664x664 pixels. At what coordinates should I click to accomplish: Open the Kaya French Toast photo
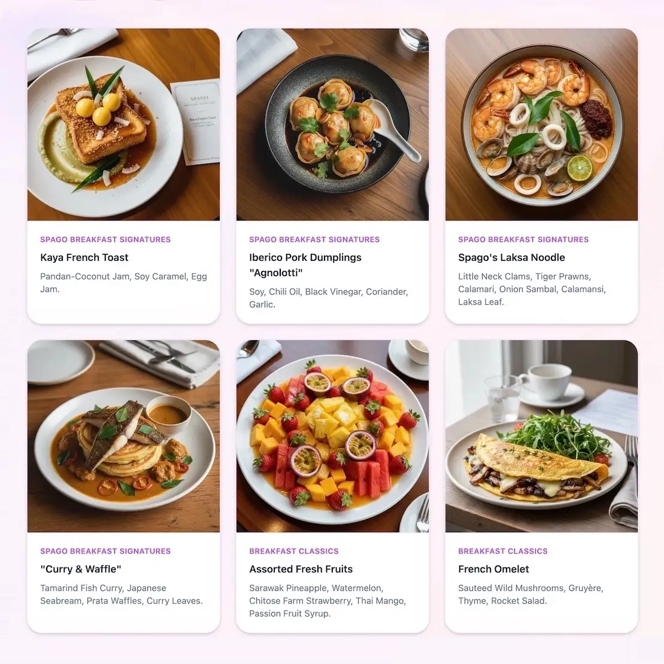click(x=123, y=125)
